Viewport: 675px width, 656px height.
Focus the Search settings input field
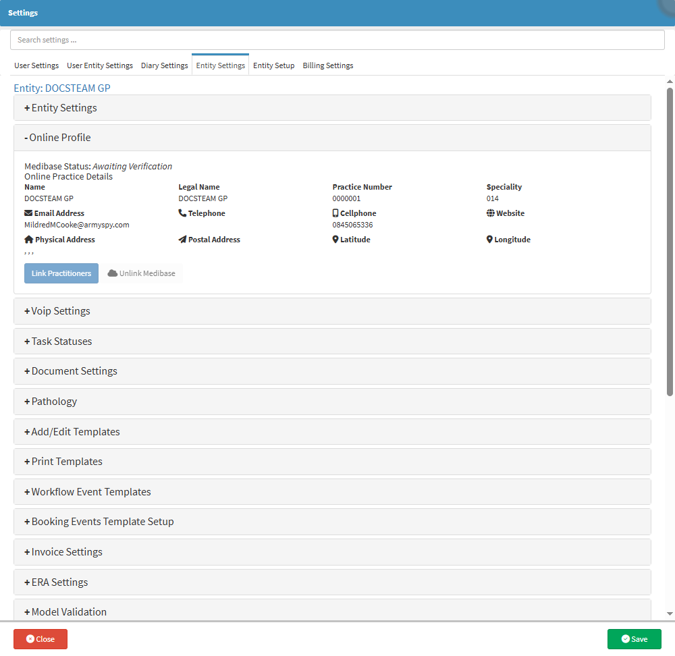click(x=337, y=40)
